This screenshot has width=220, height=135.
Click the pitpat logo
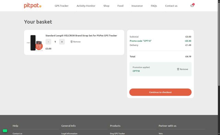coord(33,5)
